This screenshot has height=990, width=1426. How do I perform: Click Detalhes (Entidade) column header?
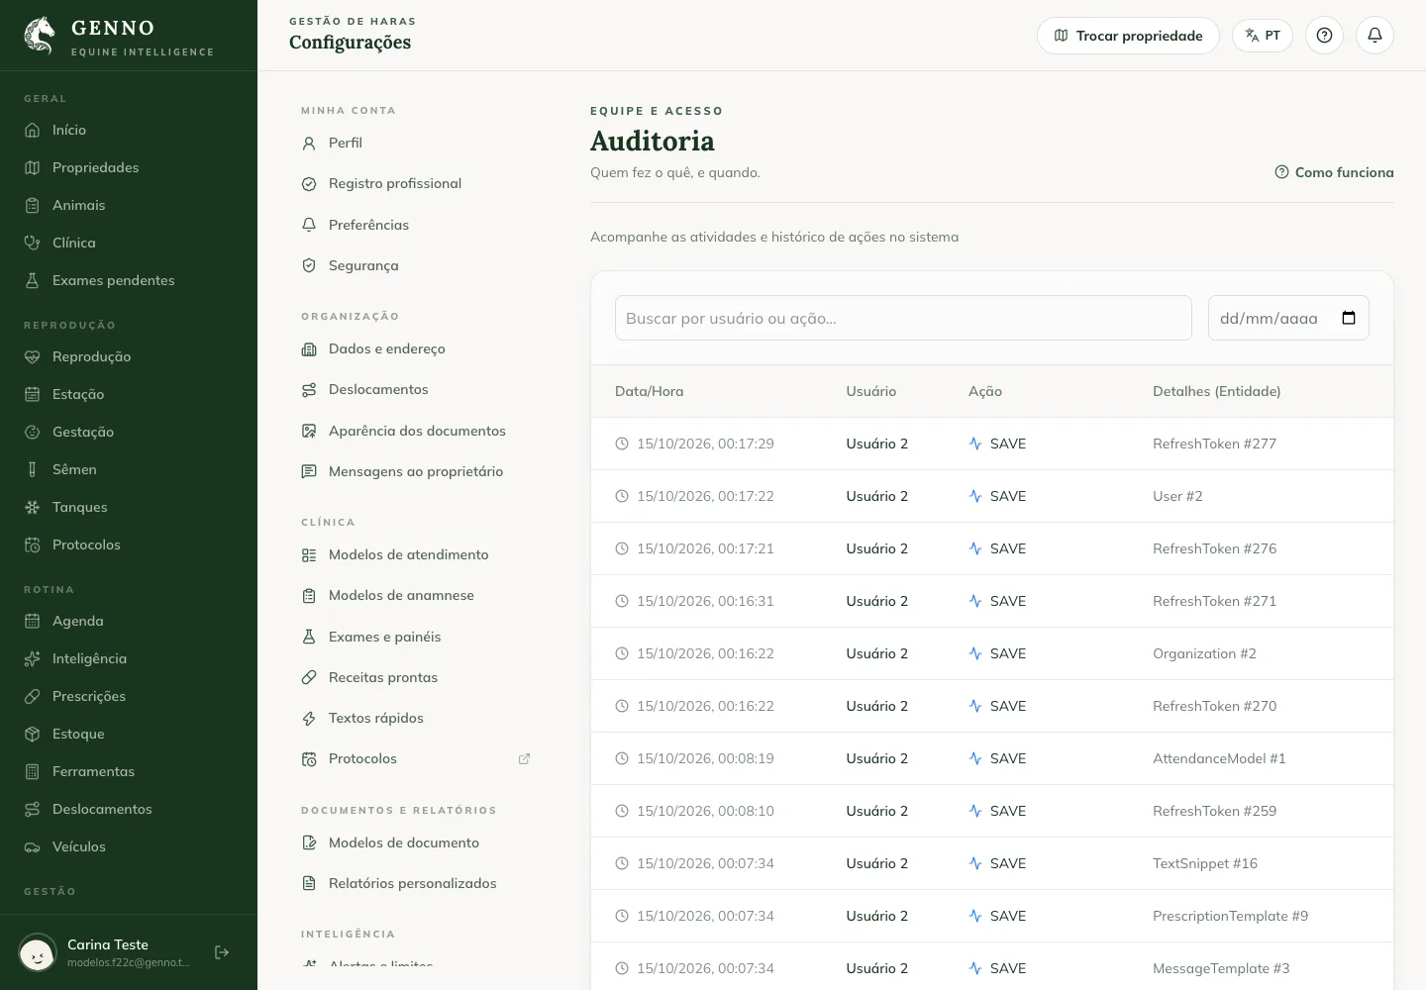click(1216, 391)
